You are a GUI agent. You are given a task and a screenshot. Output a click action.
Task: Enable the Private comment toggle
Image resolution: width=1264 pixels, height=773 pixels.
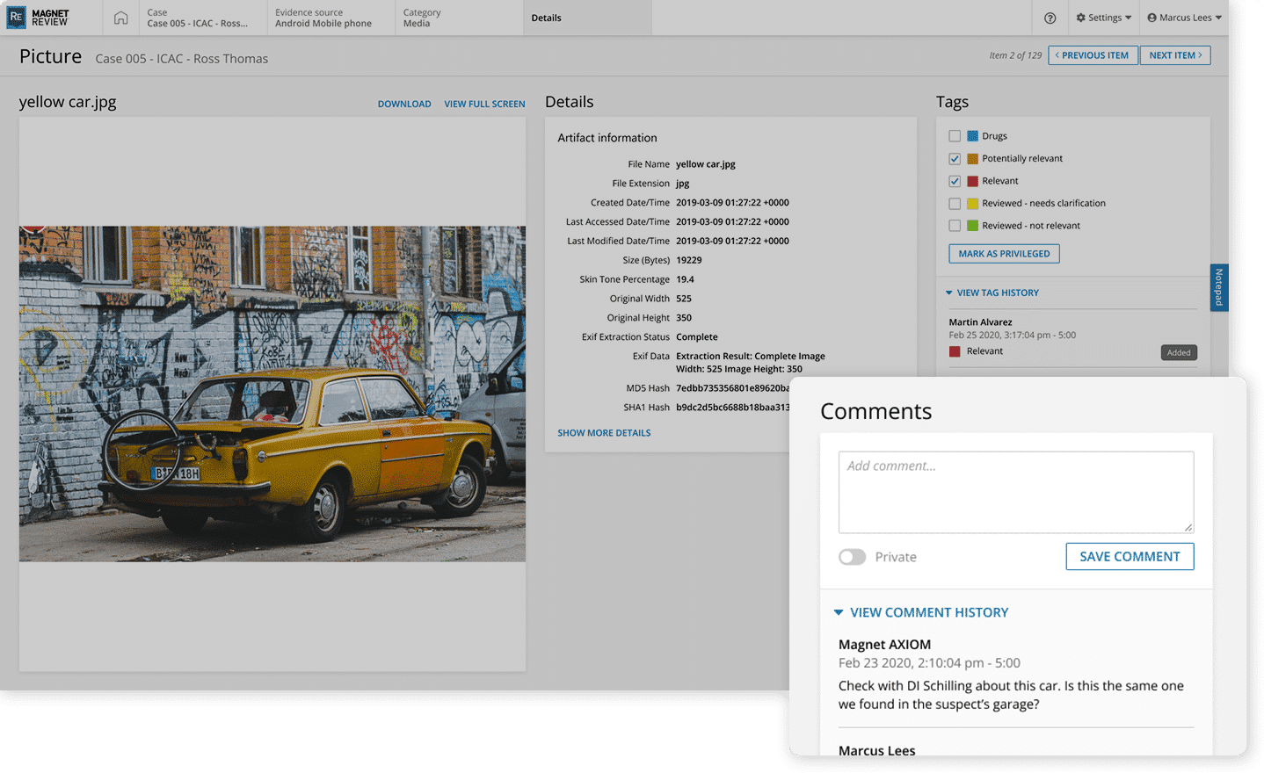(852, 557)
